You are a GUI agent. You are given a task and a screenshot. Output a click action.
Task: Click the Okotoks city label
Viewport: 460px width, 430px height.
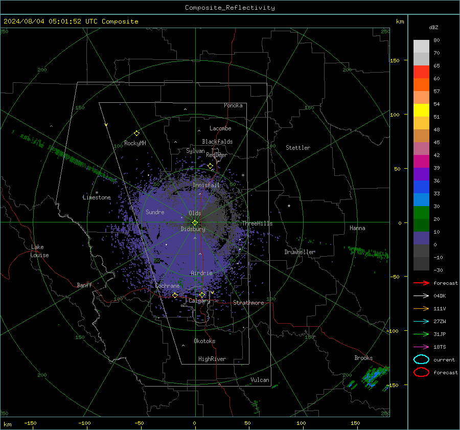[x=204, y=341]
